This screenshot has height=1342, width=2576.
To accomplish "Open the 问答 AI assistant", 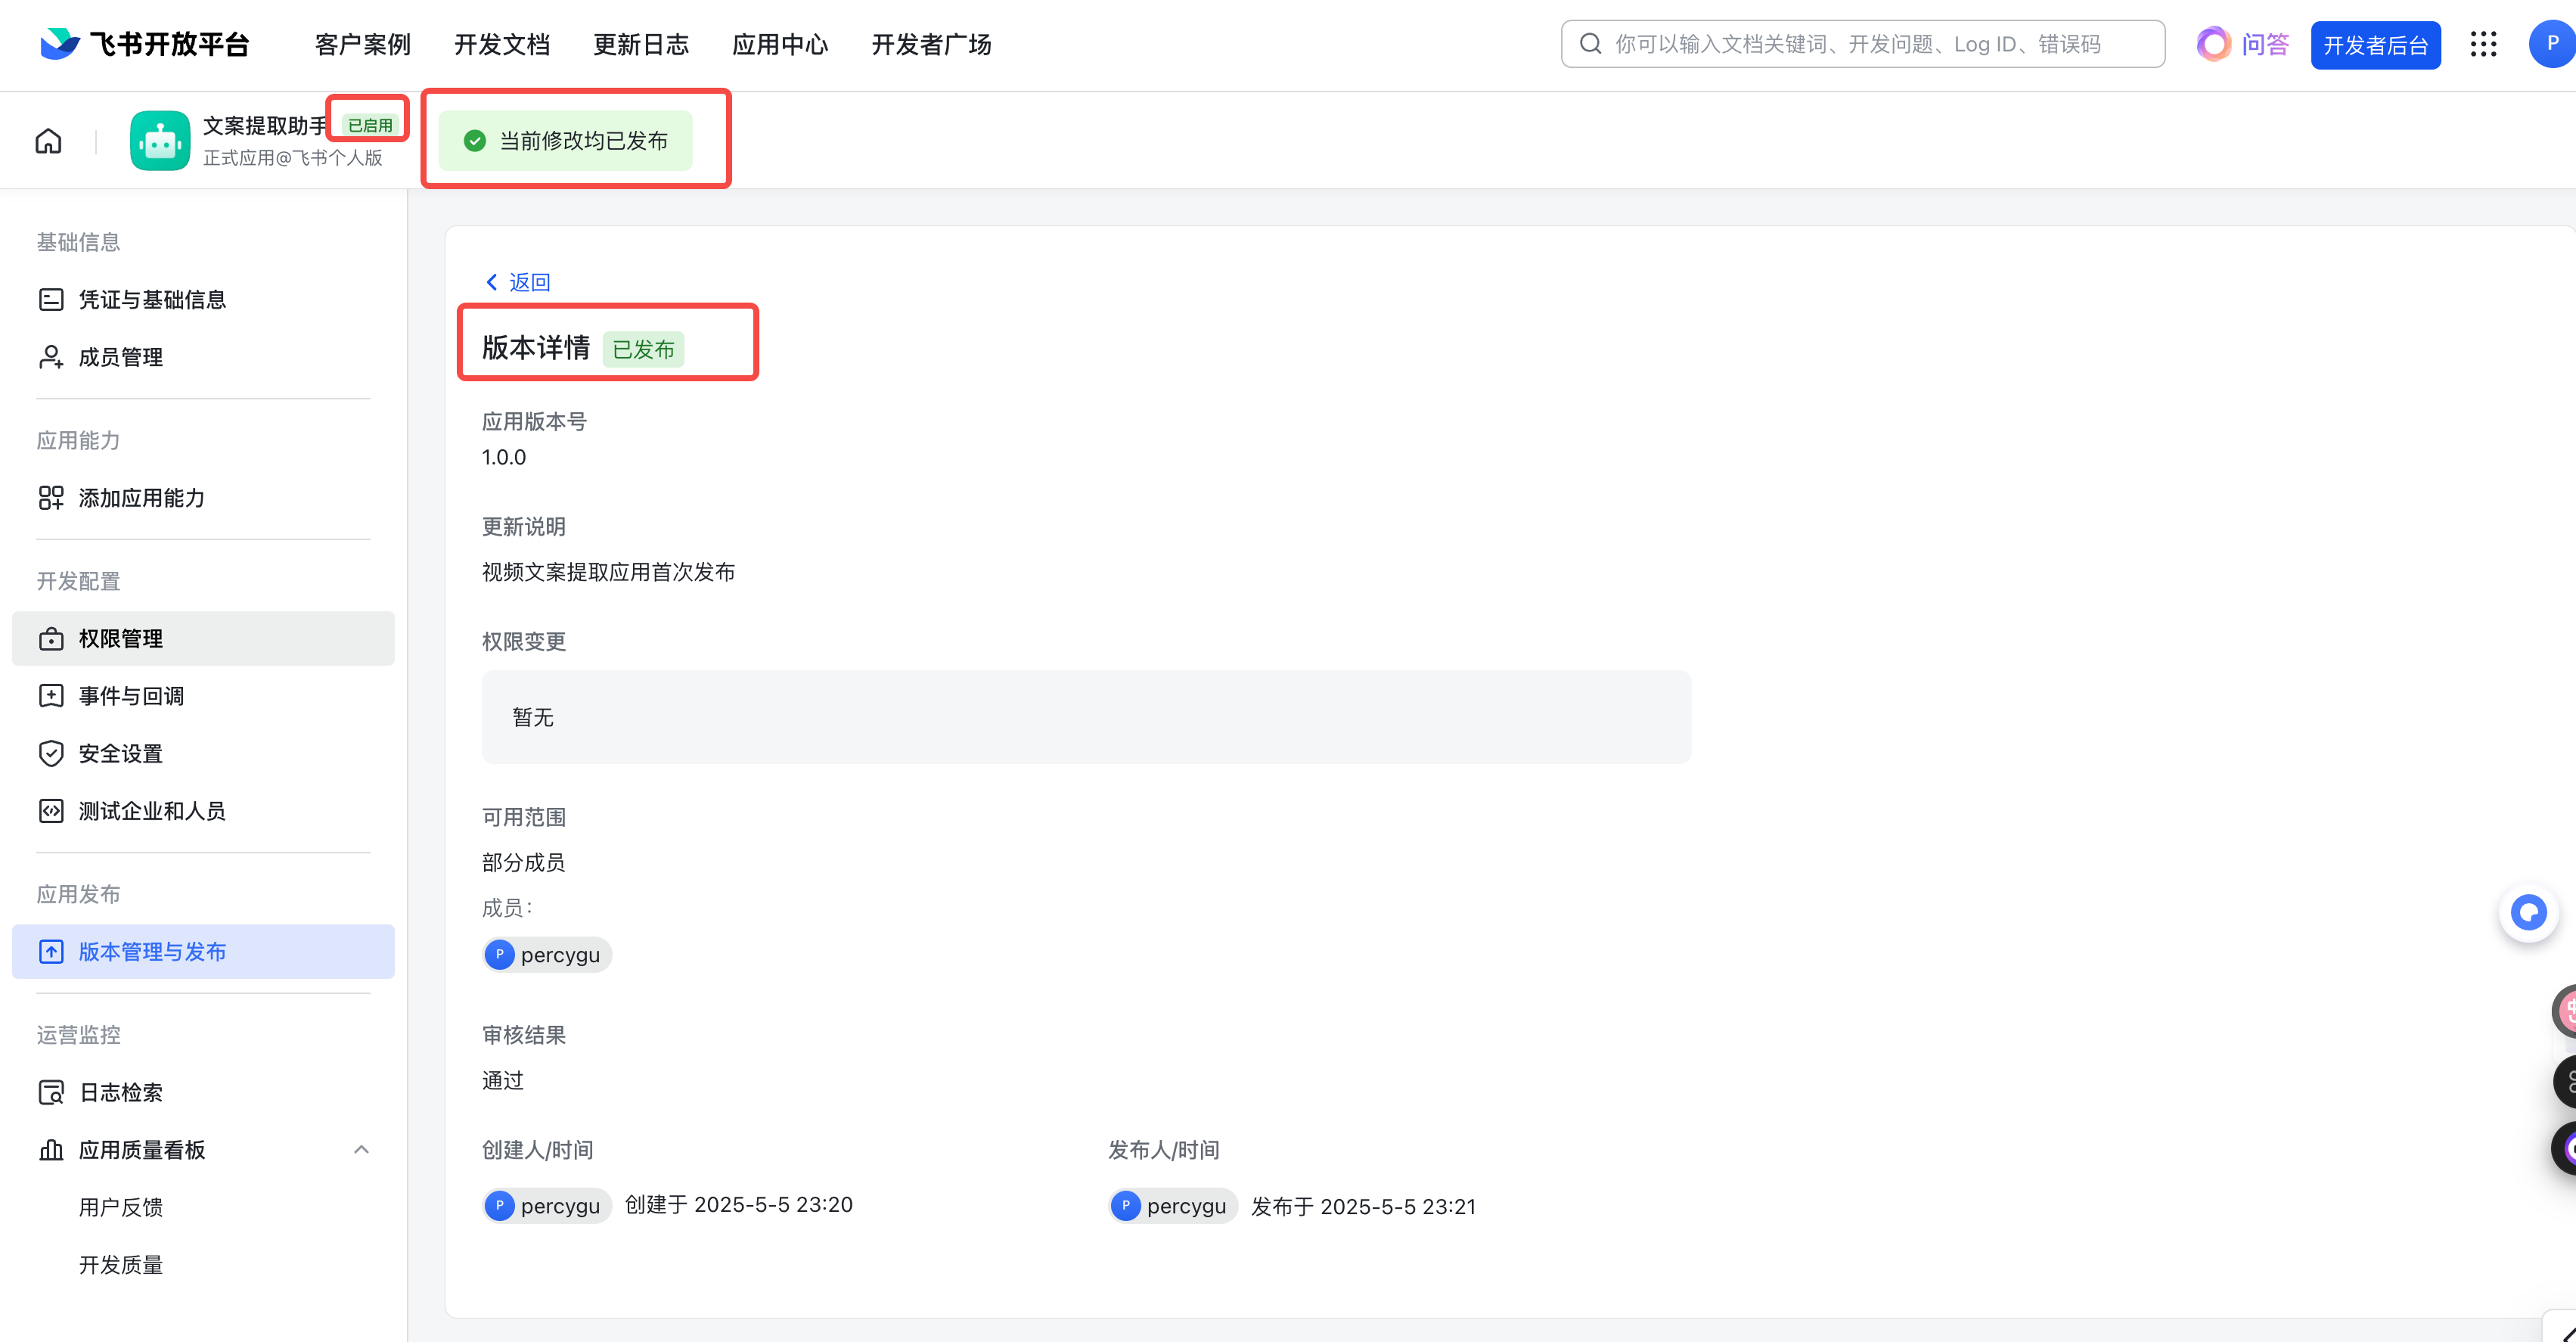I will click(x=2242, y=44).
